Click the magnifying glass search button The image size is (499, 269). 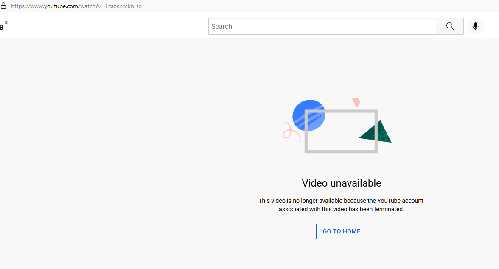(x=450, y=26)
